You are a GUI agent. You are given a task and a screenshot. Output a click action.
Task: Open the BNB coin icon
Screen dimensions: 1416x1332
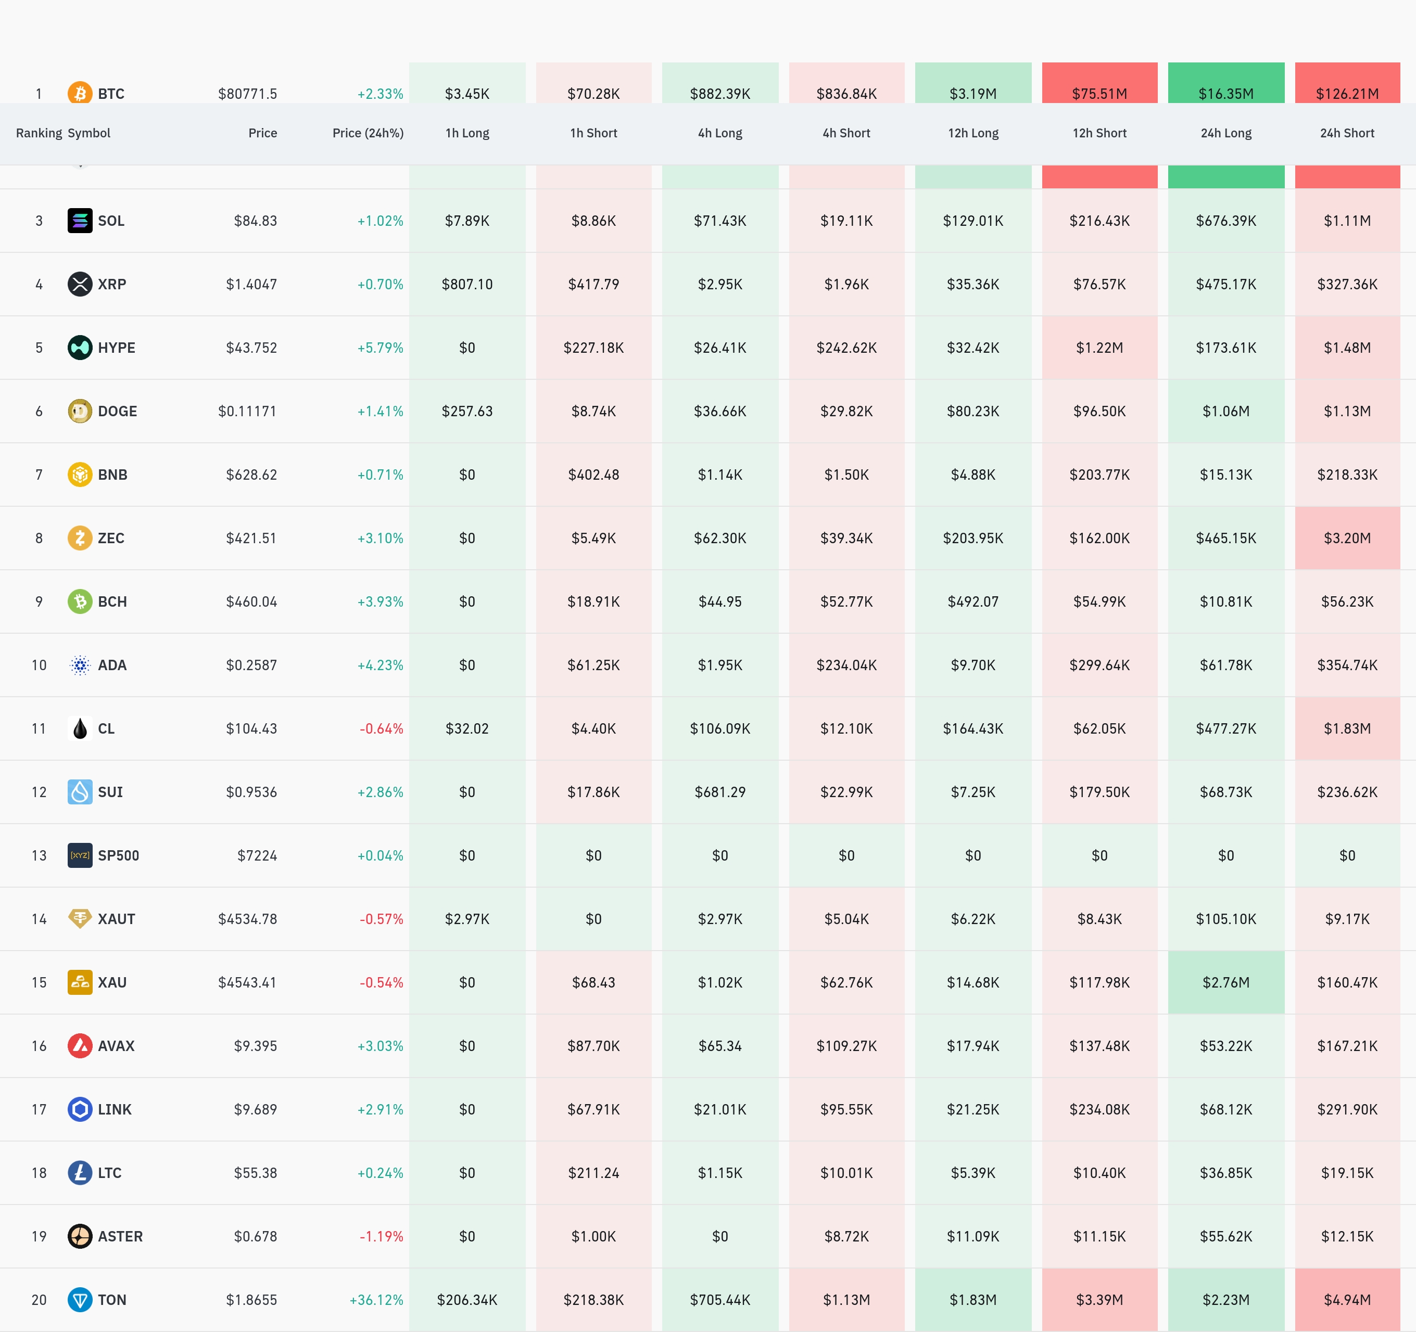point(80,474)
